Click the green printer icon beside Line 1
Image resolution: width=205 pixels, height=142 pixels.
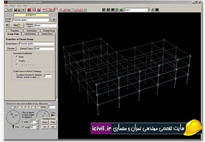click(x=121, y=10)
